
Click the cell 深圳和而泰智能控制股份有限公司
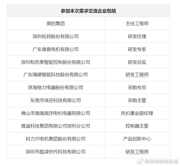coord(56,62)
